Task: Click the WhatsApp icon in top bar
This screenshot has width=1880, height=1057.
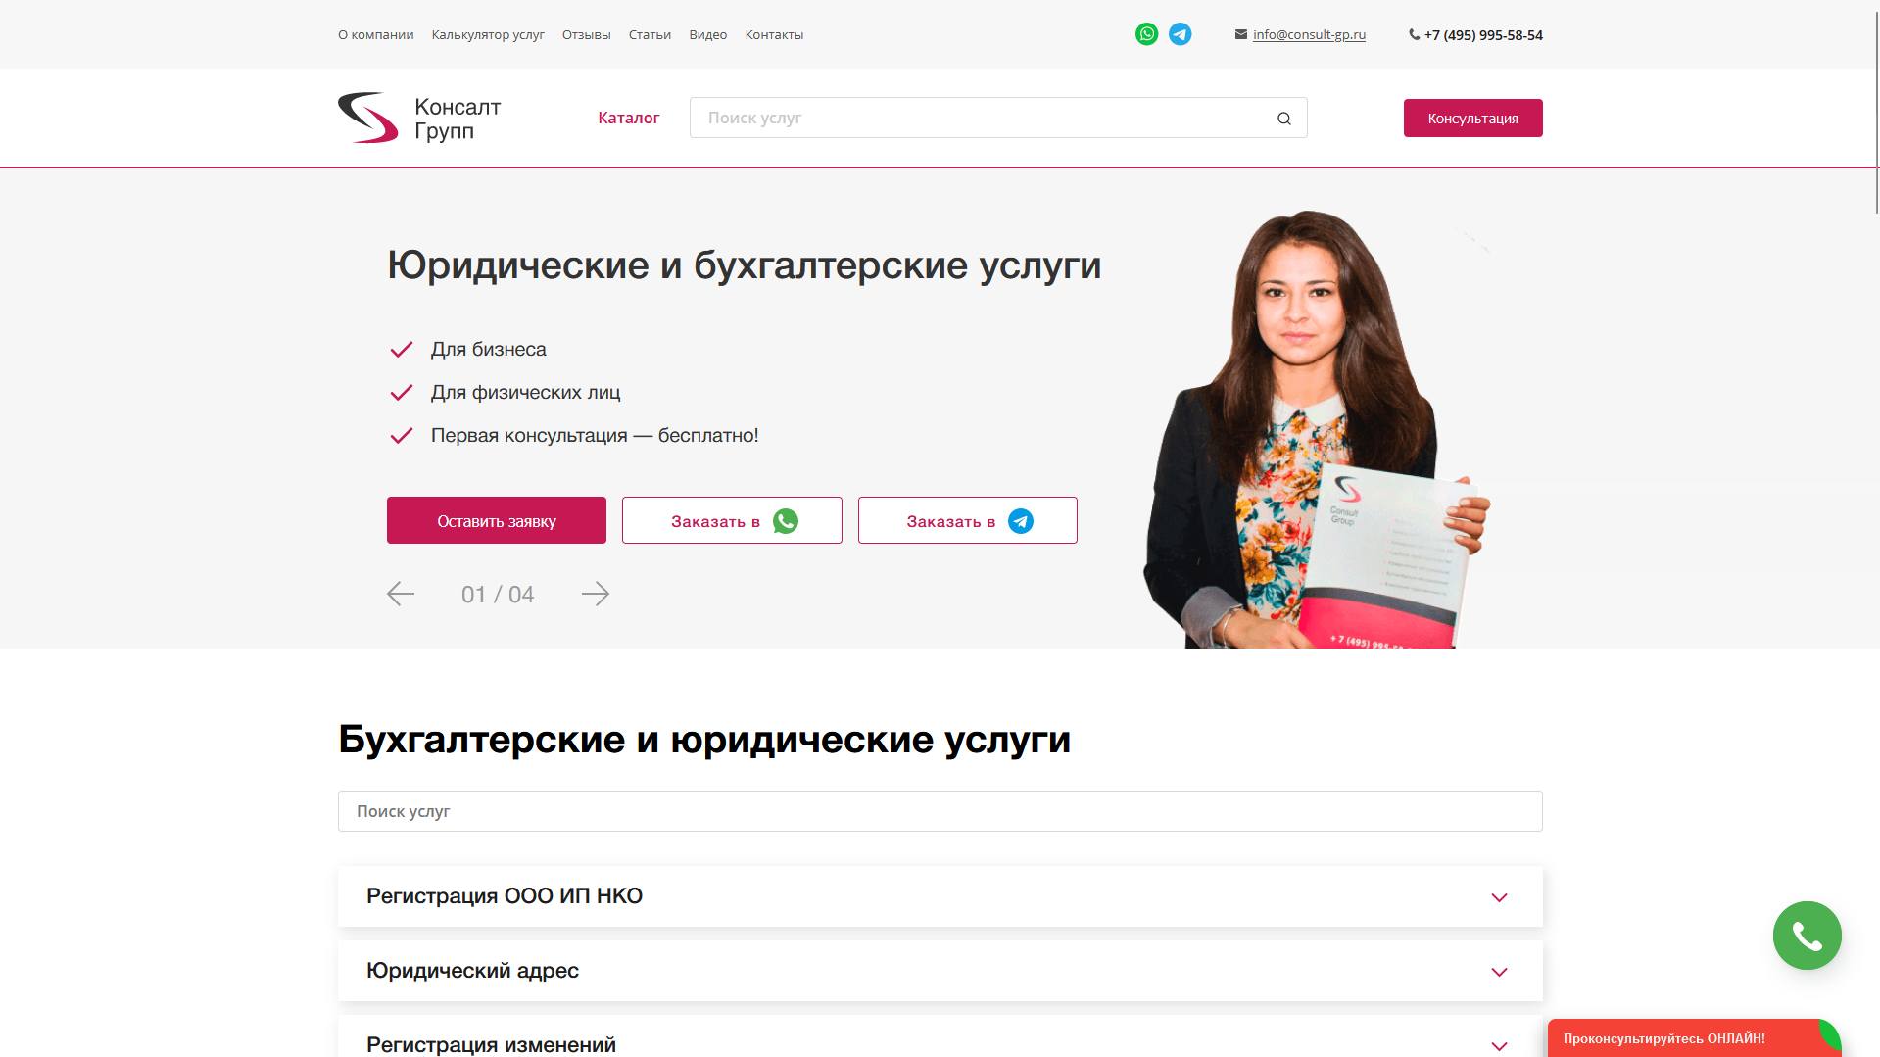Action: 1146,34
